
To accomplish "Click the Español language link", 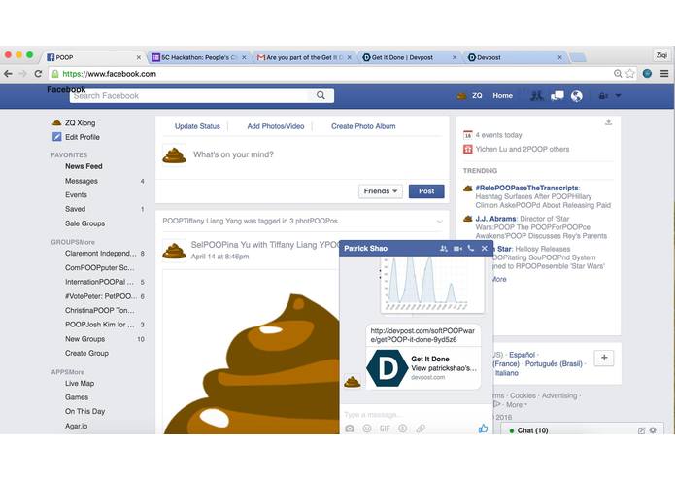I will pyautogui.click(x=522, y=355).
